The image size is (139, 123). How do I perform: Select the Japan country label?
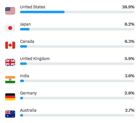25,24
